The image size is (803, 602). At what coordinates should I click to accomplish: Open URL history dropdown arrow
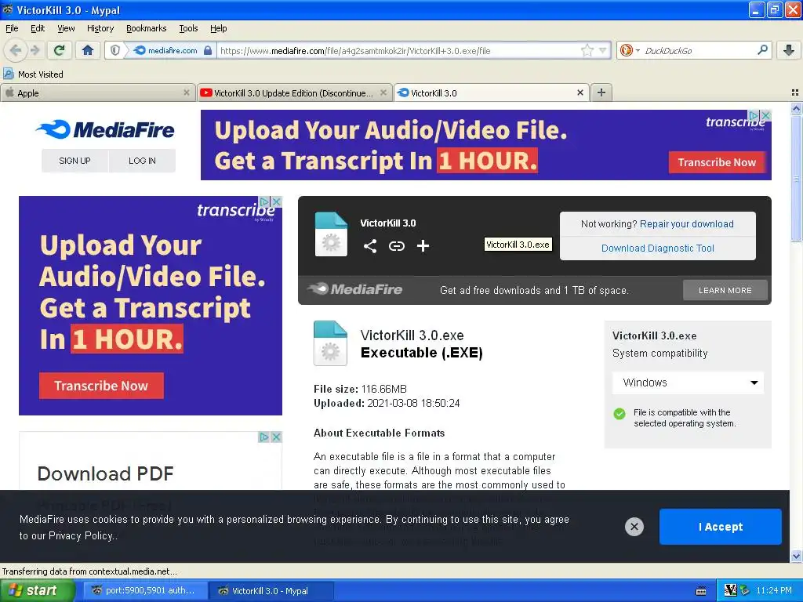[603, 50]
